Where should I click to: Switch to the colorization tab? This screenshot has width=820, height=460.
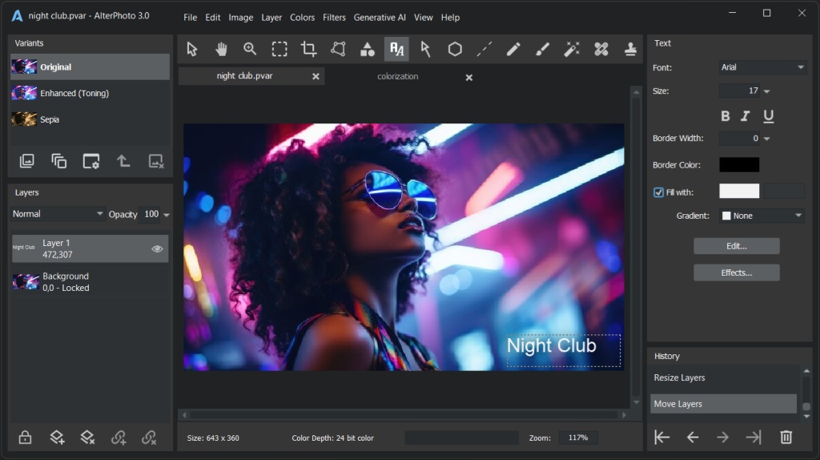click(398, 77)
